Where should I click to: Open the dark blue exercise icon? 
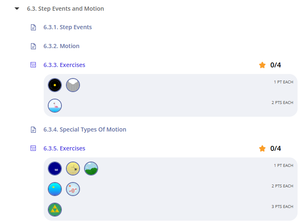coord(55,169)
